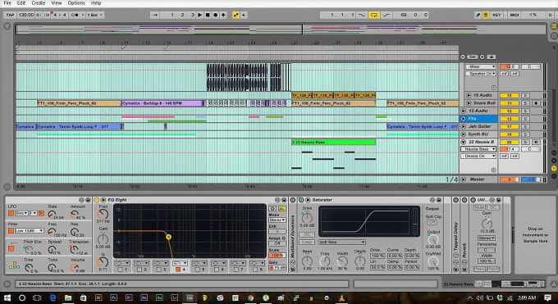Start playback with the transport Play button

199,15
